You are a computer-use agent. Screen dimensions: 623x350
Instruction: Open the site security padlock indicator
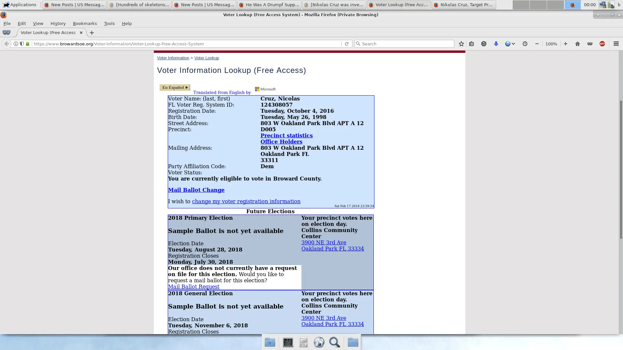pyautogui.click(x=27, y=44)
